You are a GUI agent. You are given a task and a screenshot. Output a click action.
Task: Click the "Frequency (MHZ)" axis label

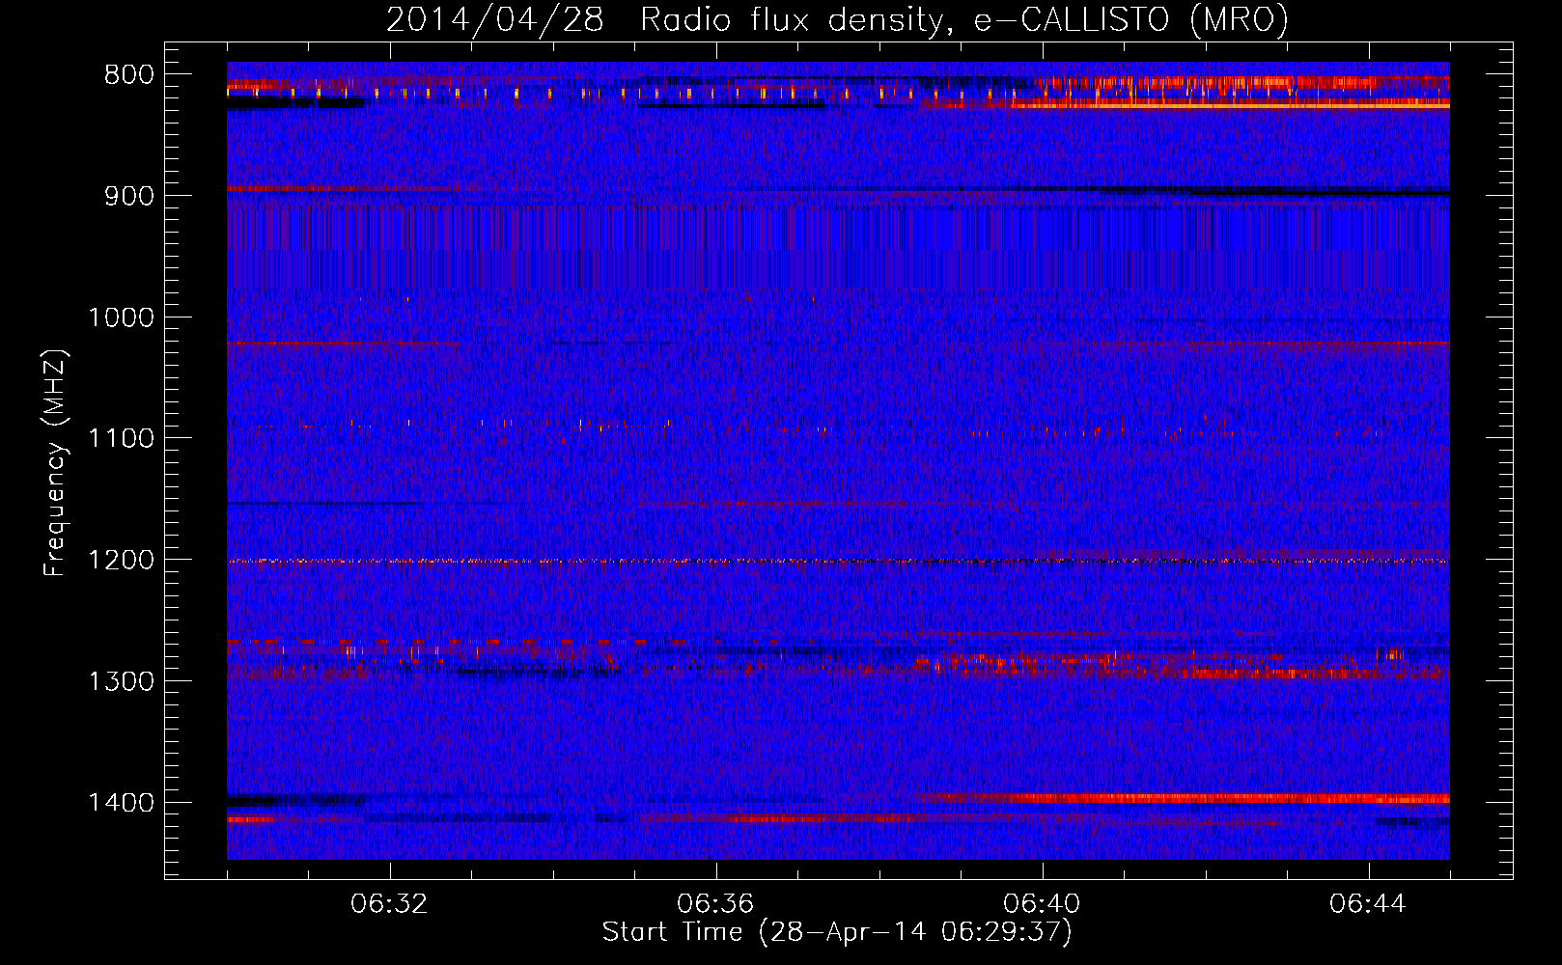pos(56,463)
